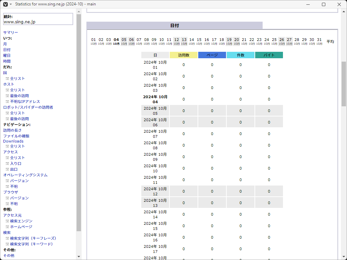The width and height of the screenshot is (347, 260).
Task: Click the sidebar scroll-down arrow
Action: point(79,257)
